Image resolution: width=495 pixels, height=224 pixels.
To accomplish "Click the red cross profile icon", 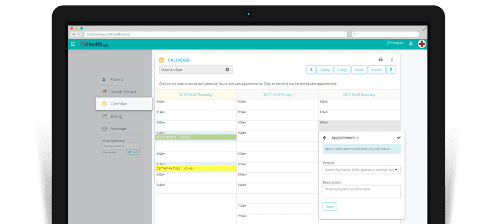I will (422, 44).
